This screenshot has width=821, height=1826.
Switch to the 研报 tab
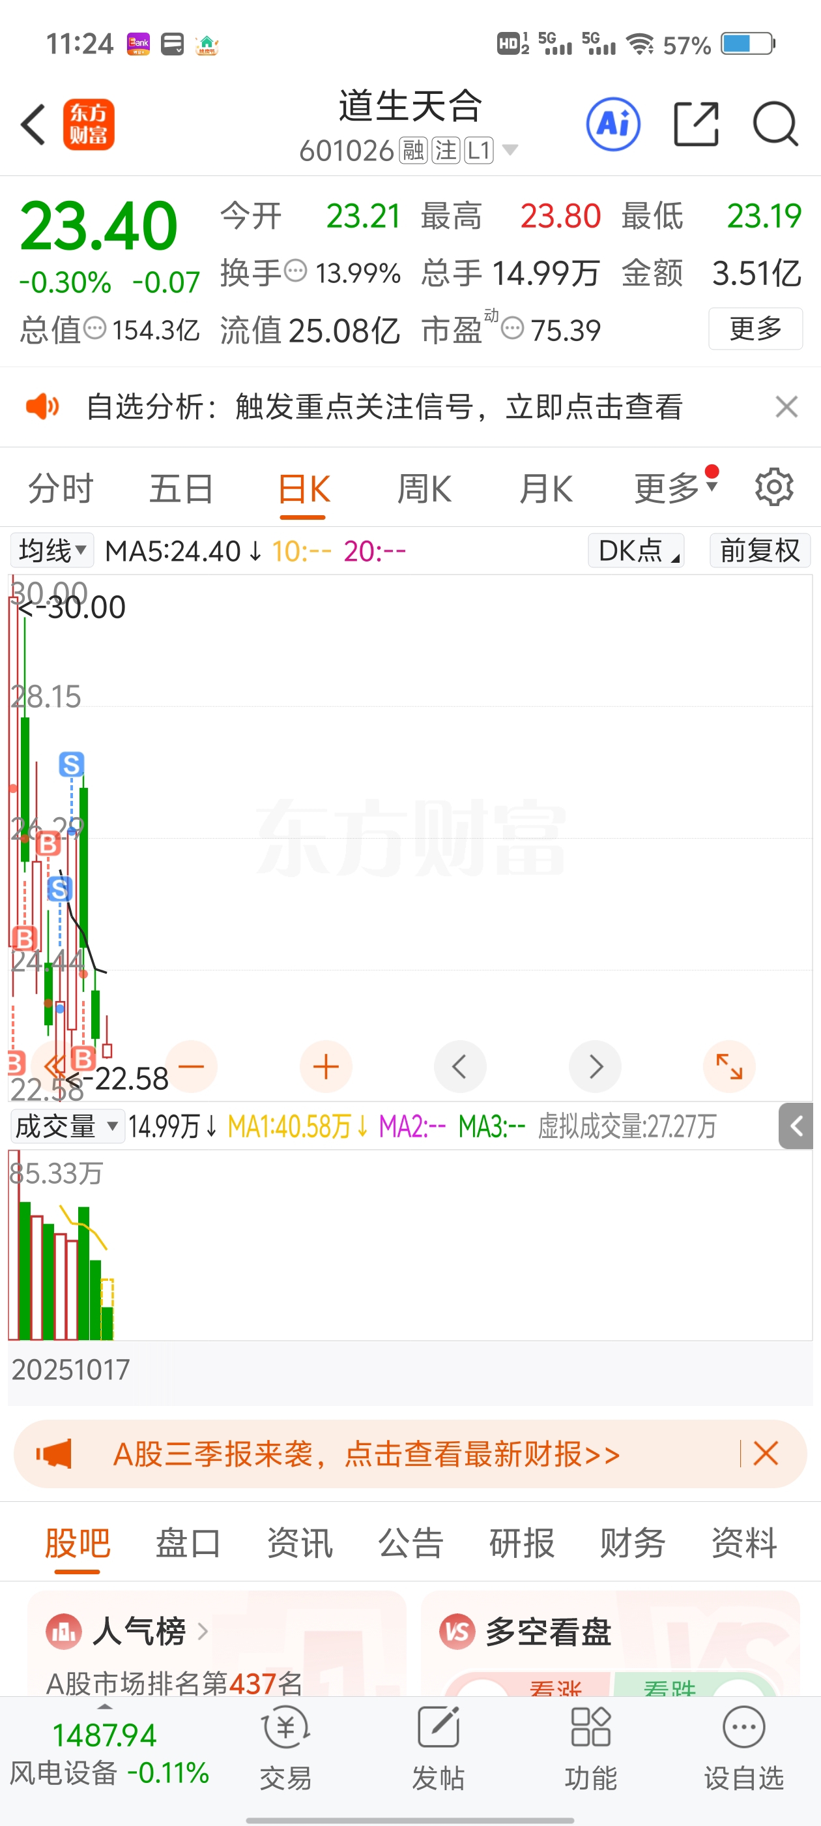point(522,1543)
